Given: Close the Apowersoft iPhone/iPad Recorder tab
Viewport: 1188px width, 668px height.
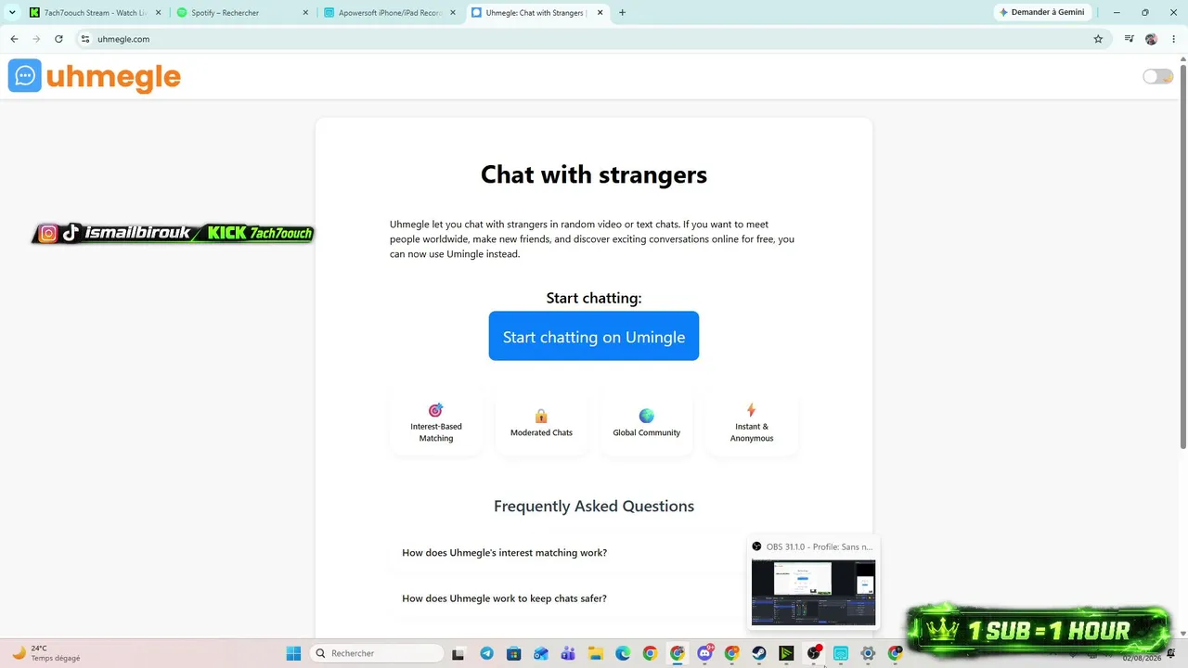Looking at the screenshot, I should (x=451, y=13).
